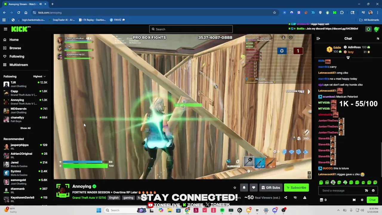Open chanellyy's channel from Following

[x=25, y=119]
